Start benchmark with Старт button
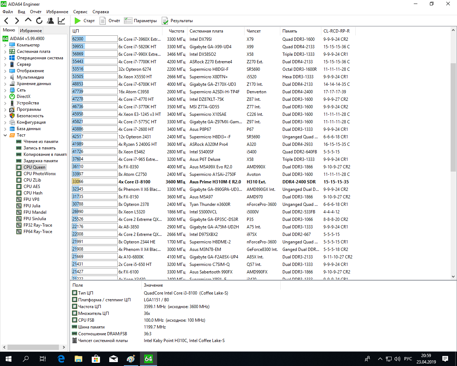457x366 pixels. pos(85,21)
